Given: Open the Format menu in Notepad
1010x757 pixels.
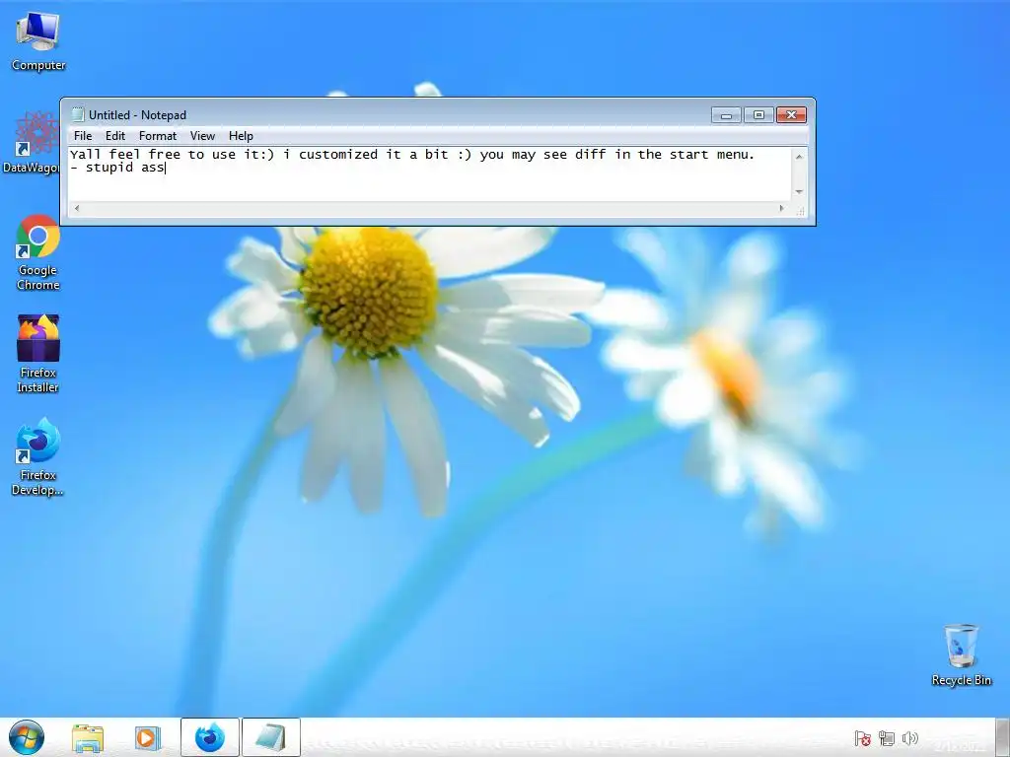Looking at the screenshot, I should (158, 136).
